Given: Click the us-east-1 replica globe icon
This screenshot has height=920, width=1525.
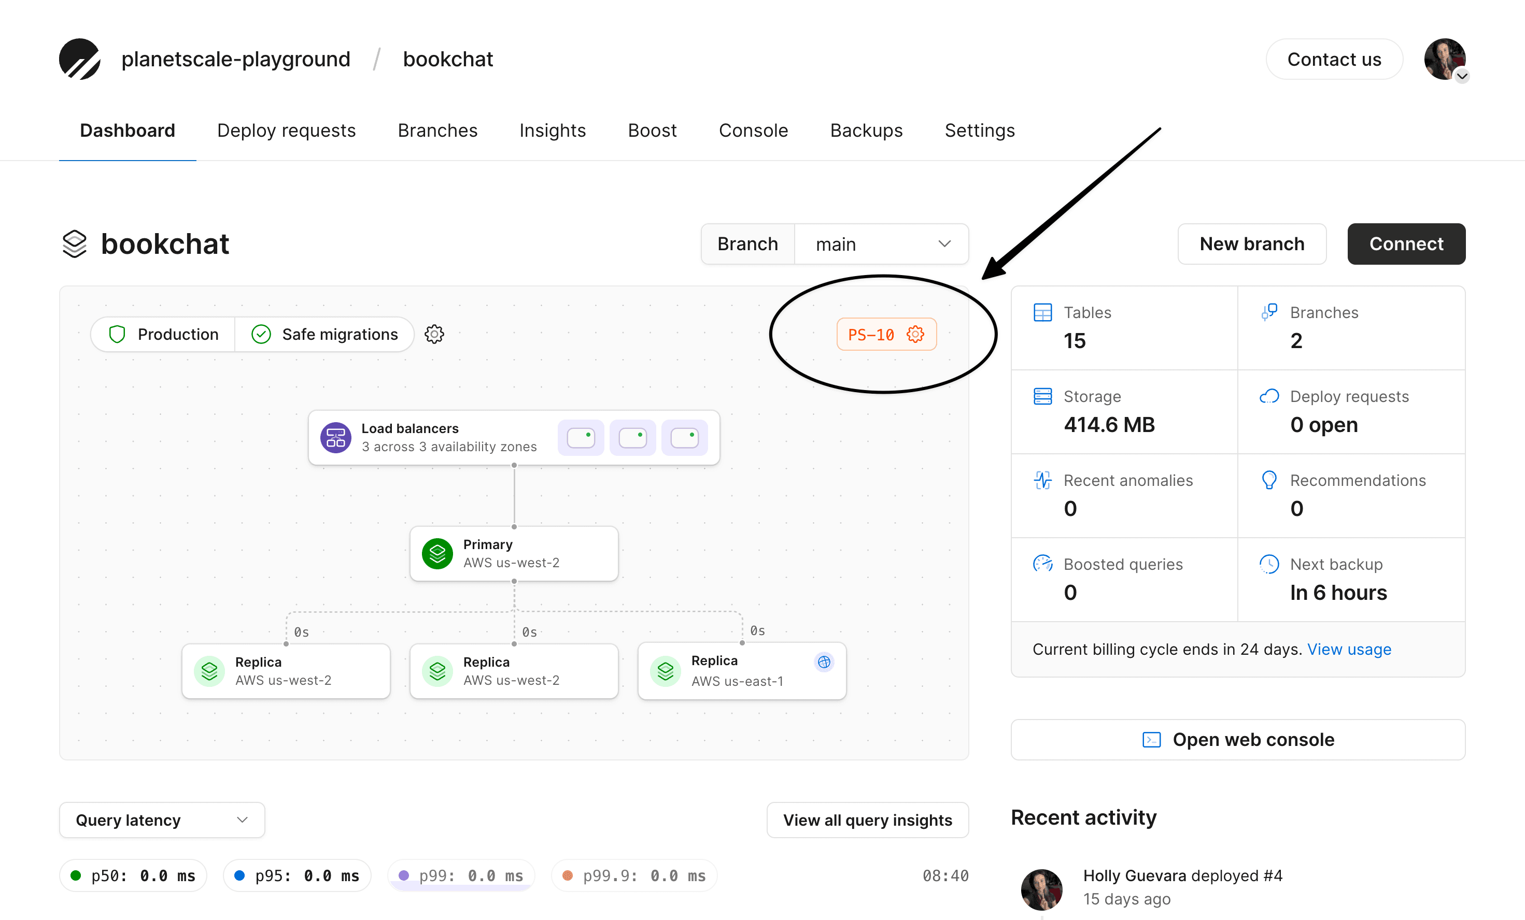Looking at the screenshot, I should [x=824, y=662].
